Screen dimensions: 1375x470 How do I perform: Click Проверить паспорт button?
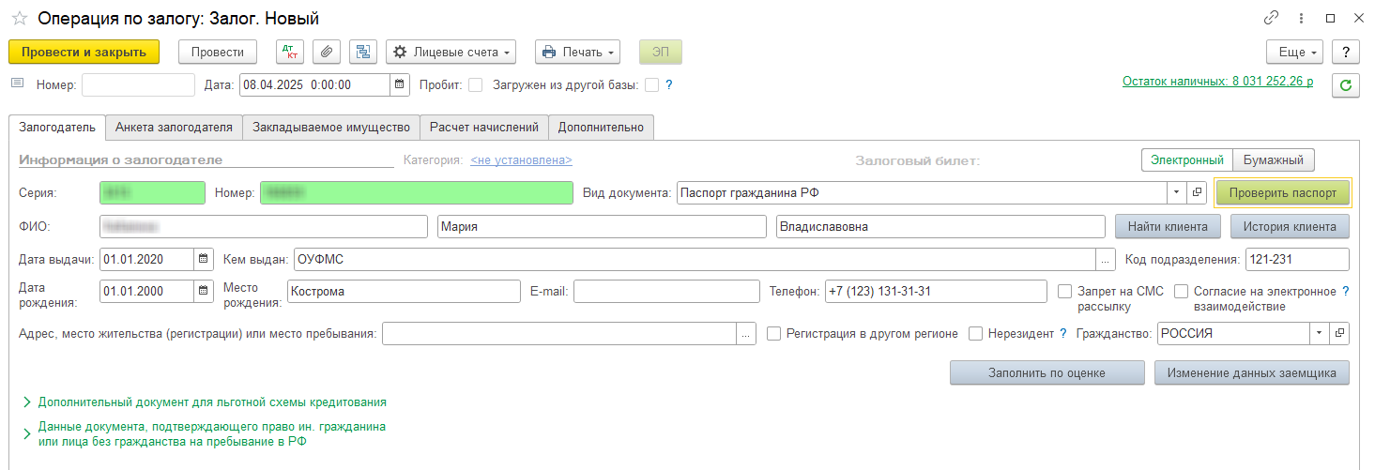(x=1283, y=192)
